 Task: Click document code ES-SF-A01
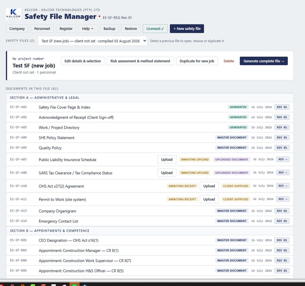pyautogui.click(x=18, y=107)
